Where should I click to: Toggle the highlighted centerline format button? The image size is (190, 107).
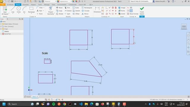pyautogui.click(x=131, y=11)
